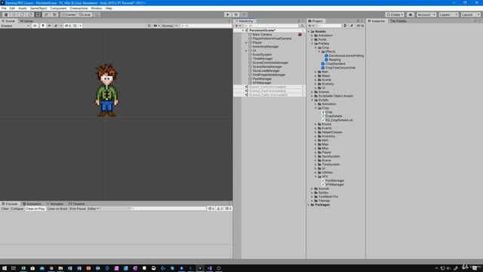Select the Rect tool in the toolbar
The height and width of the screenshot is (272, 483).
tap(38, 15)
